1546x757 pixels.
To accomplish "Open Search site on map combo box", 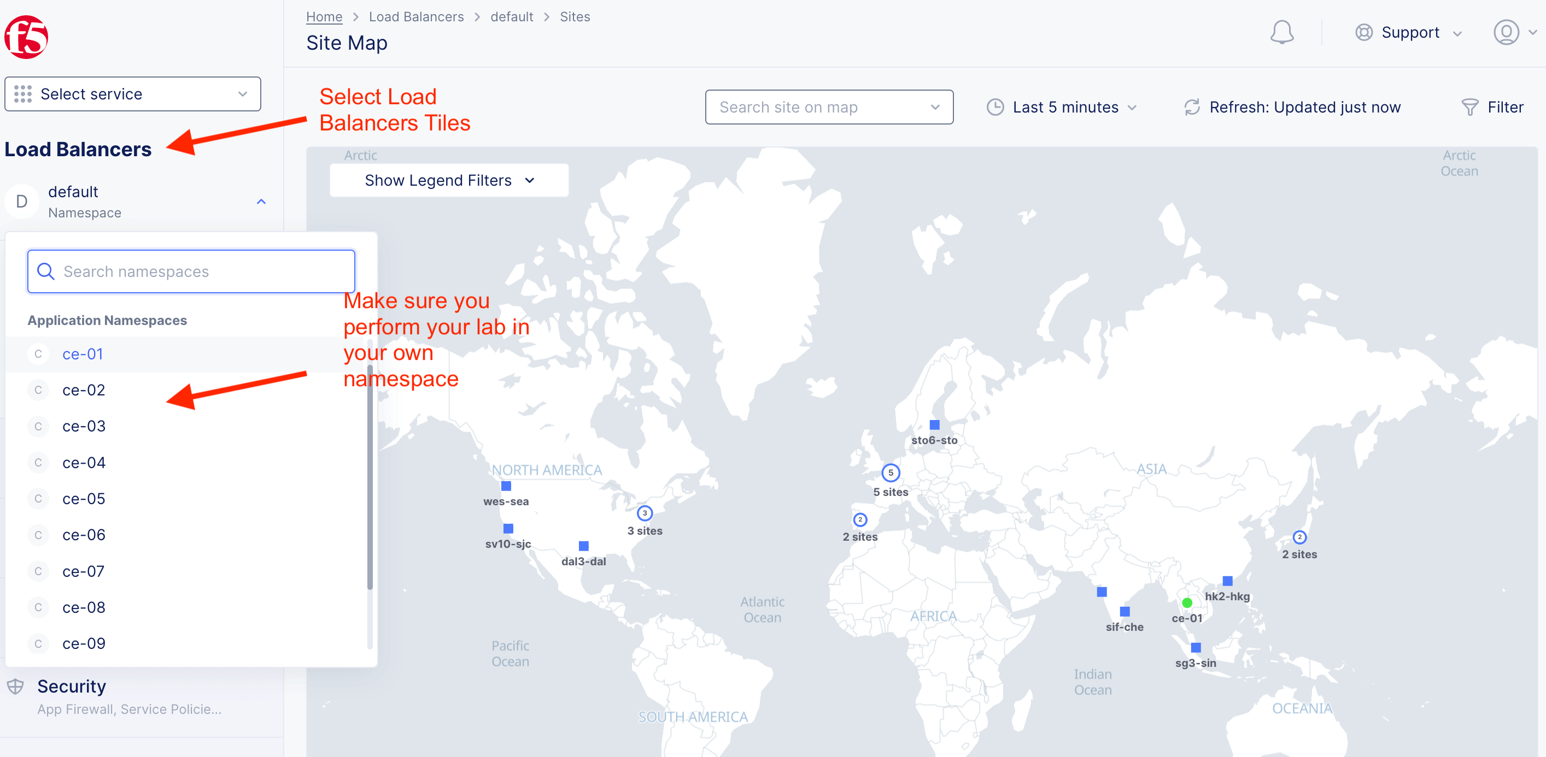I will pos(828,108).
